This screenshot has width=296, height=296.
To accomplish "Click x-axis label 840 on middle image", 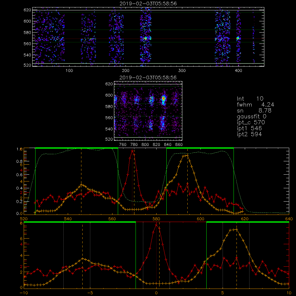I will click(168, 145).
